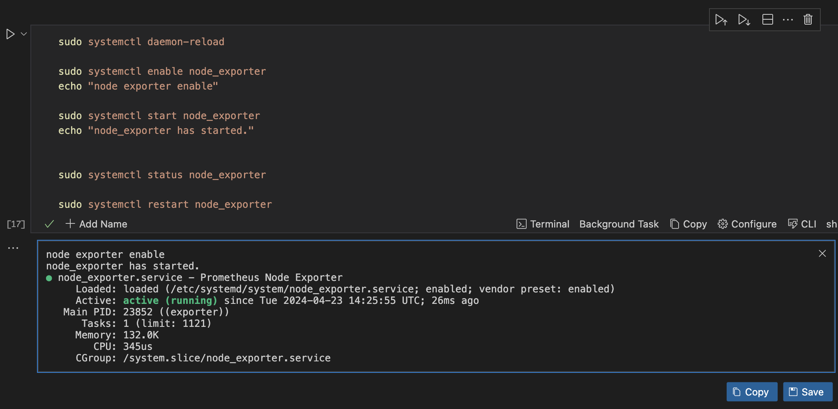Click line echo "node exporter enable"

(x=138, y=86)
